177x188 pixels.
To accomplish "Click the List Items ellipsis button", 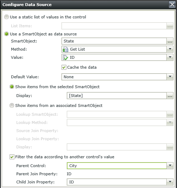I will pyautogui.click(x=170, y=26).
